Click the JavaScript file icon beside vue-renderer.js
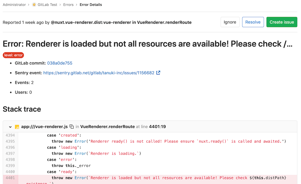The width and height of the screenshot is (301, 184). tap(17, 127)
